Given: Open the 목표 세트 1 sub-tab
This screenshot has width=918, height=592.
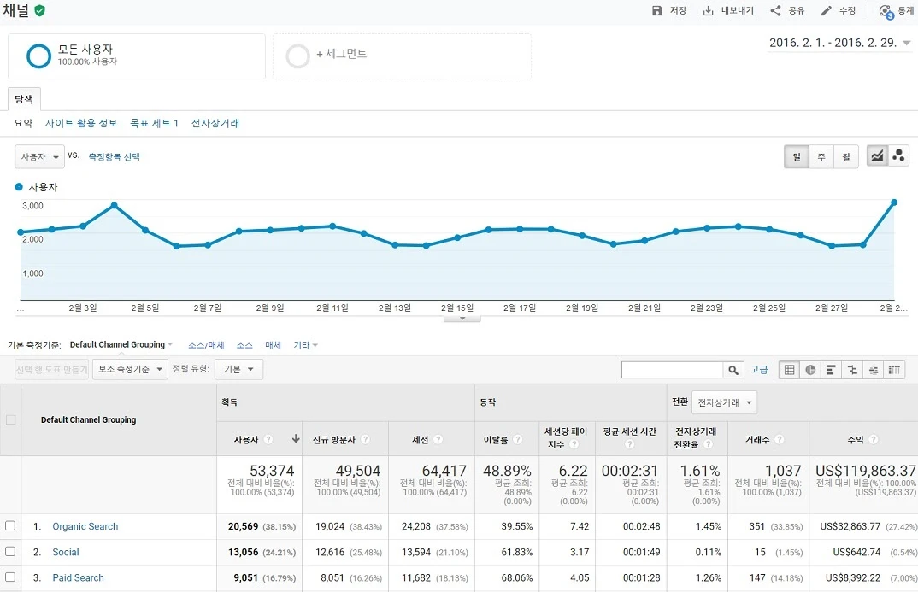Looking at the screenshot, I should tap(154, 123).
